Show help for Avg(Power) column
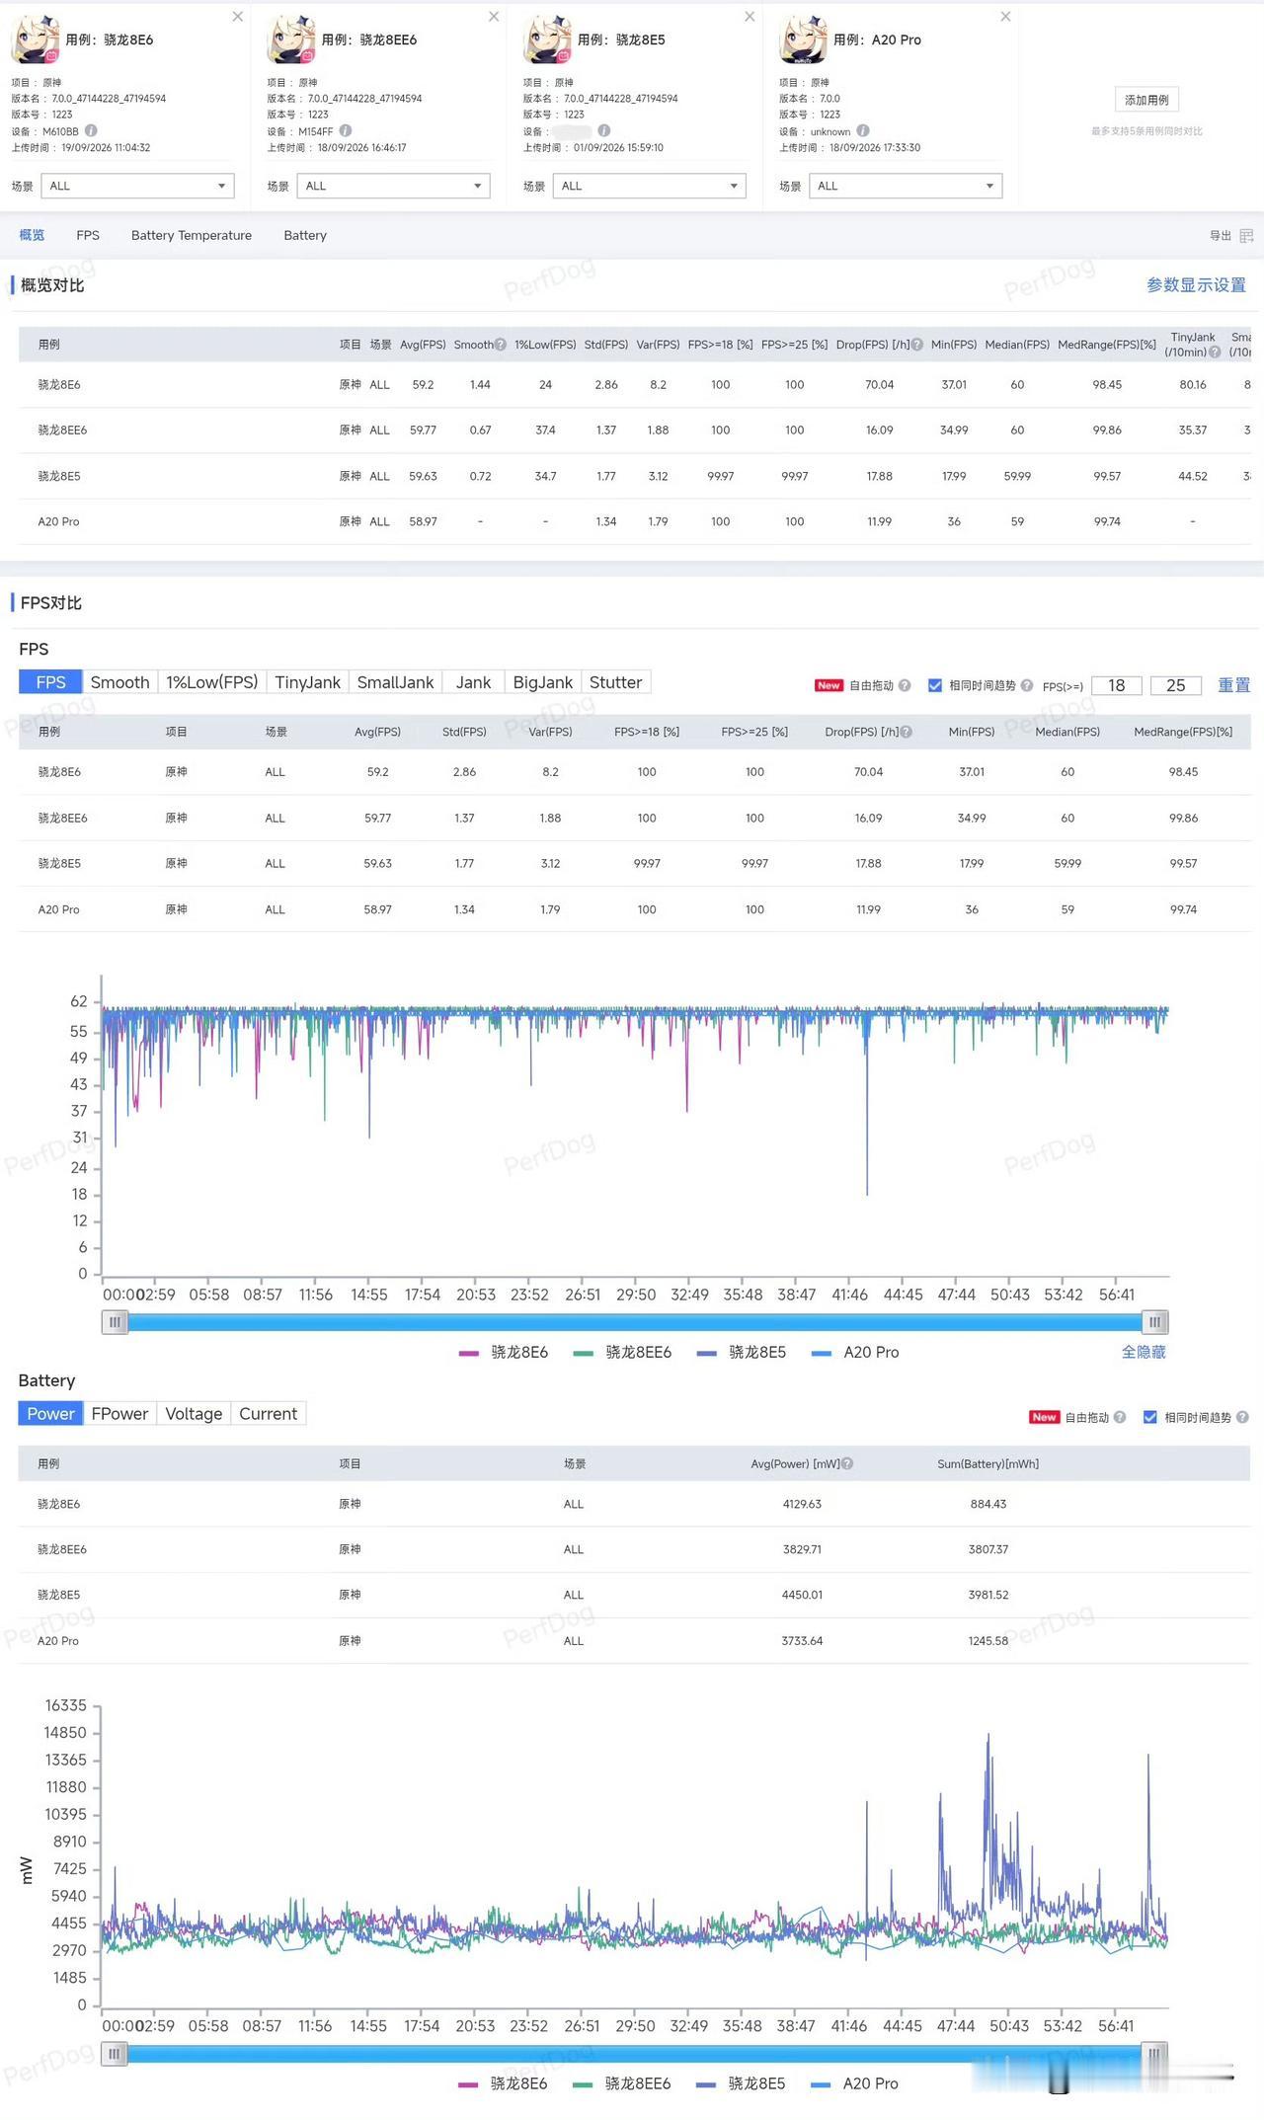The image size is (1264, 2120). coord(847,1463)
